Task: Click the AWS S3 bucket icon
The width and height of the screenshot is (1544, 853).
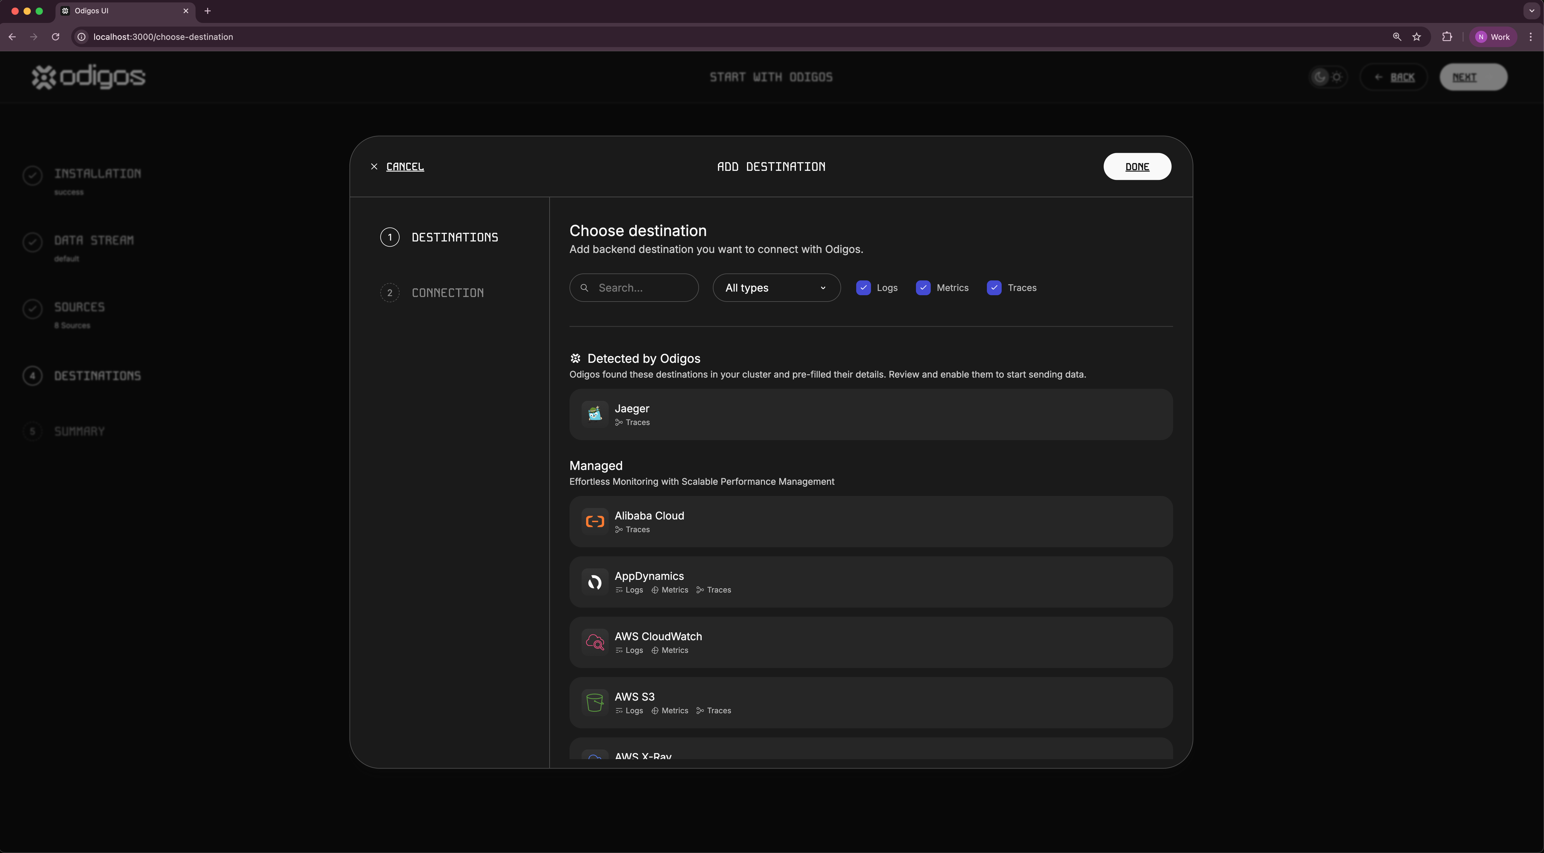Action: [x=595, y=703]
